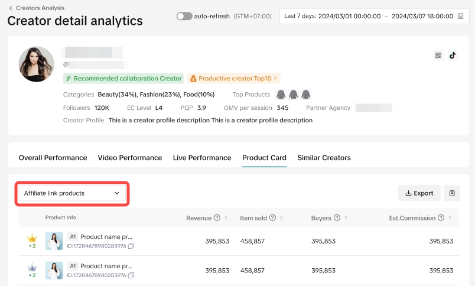The width and height of the screenshot is (475, 286).
Task: Click the calendar icon in date range
Action: point(460,16)
